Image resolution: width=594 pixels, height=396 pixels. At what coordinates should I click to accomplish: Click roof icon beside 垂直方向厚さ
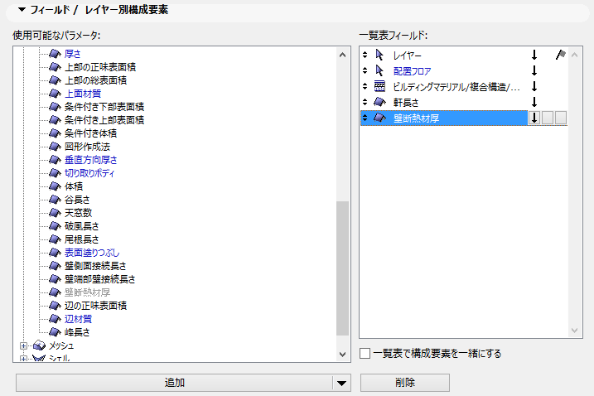(x=55, y=160)
